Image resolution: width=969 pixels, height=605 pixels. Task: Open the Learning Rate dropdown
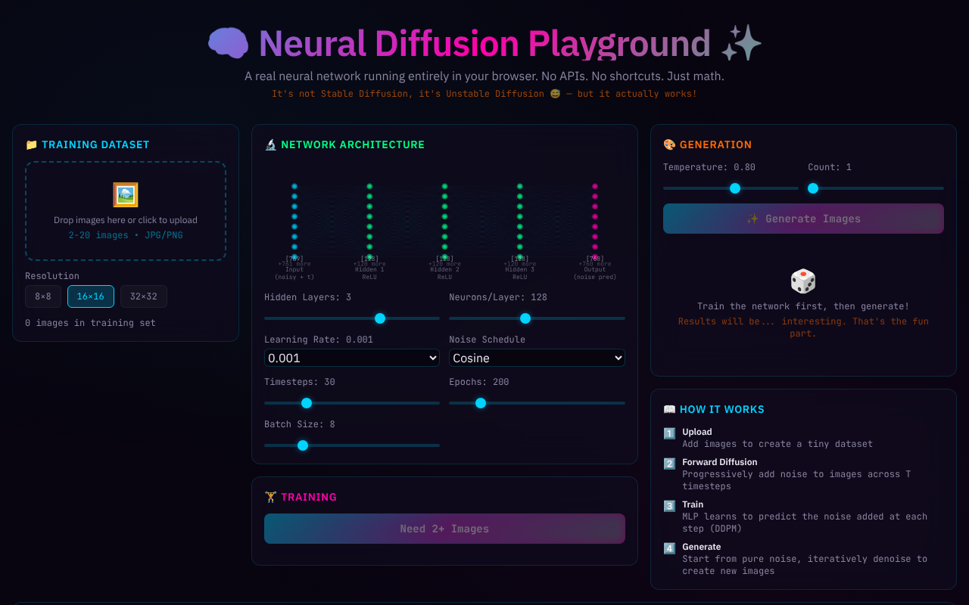click(x=351, y=358)
